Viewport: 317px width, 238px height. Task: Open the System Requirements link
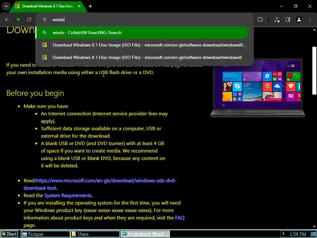pyautogui.click(x=68, y=195)
